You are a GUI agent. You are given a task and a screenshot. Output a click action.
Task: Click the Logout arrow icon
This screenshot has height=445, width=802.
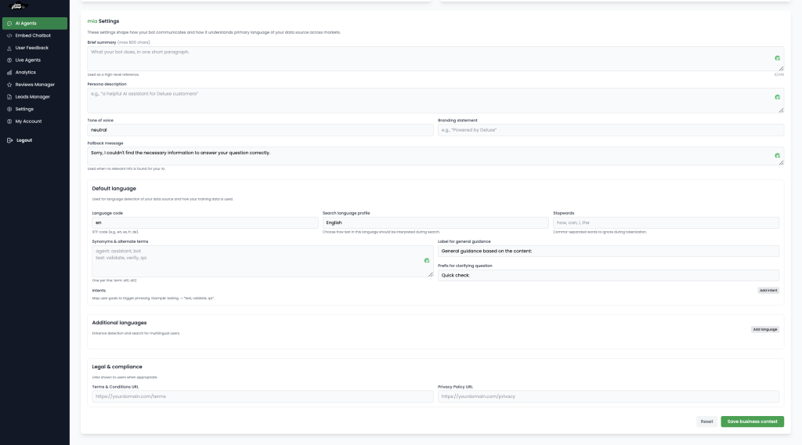[x=9, y=140]
